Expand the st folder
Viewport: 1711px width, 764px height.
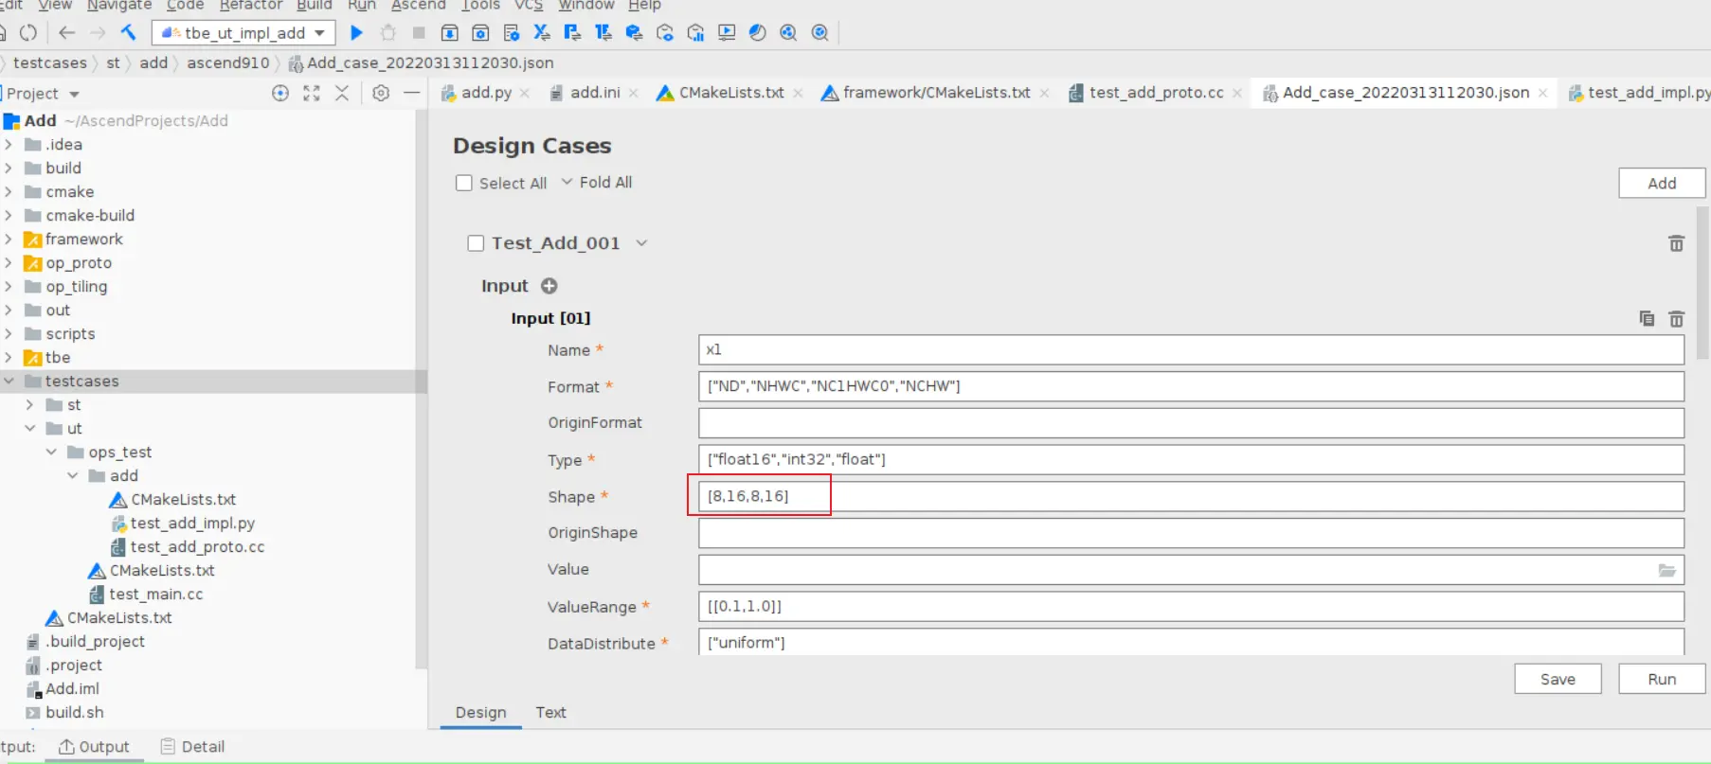click(x=29, y=404)
